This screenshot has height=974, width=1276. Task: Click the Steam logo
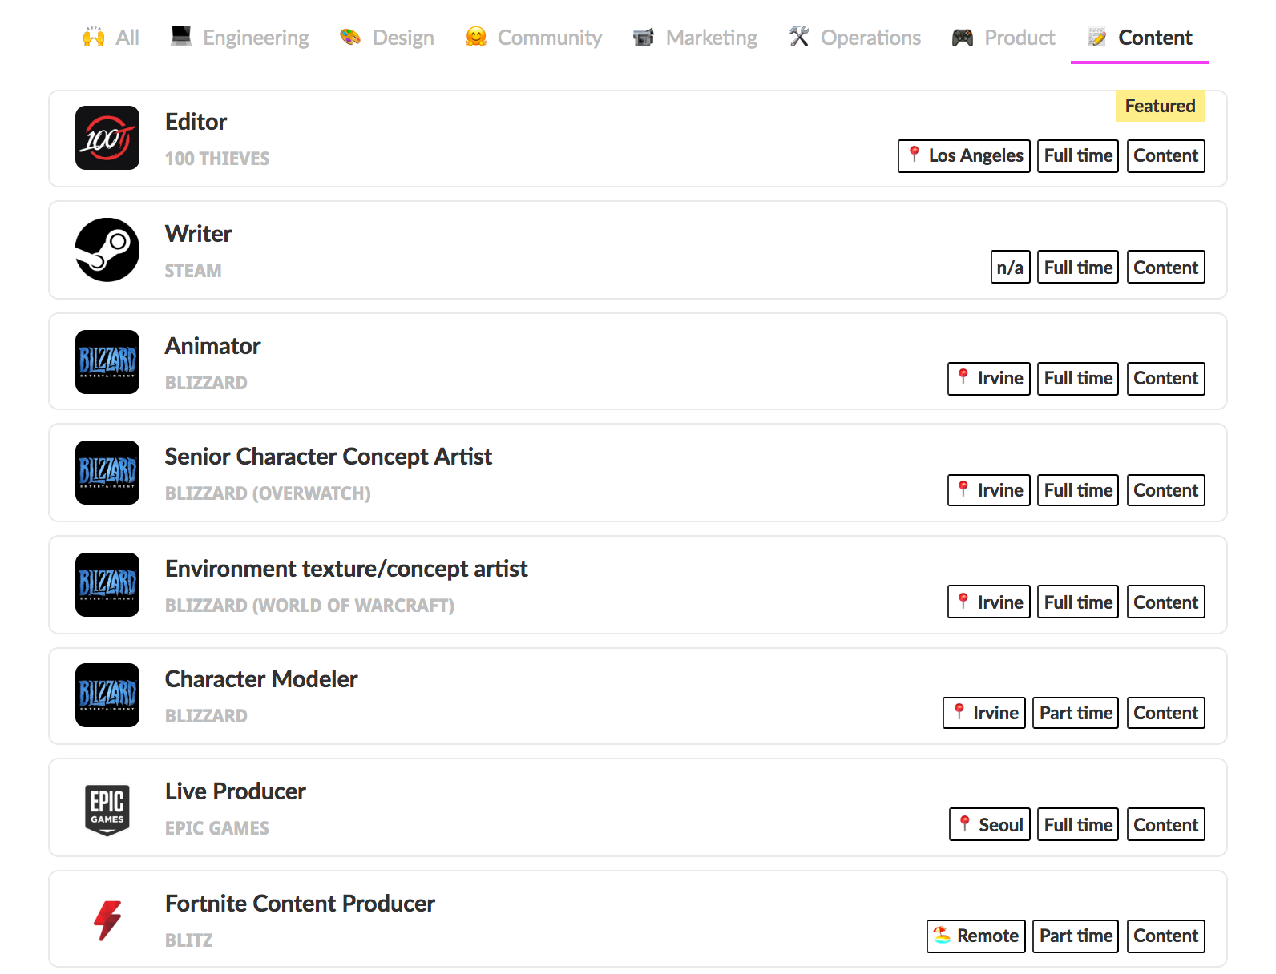tap(107, 250)
